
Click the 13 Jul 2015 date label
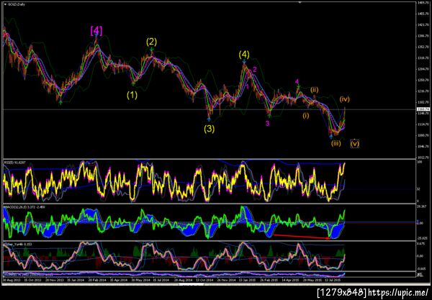(x=333, y=280)
